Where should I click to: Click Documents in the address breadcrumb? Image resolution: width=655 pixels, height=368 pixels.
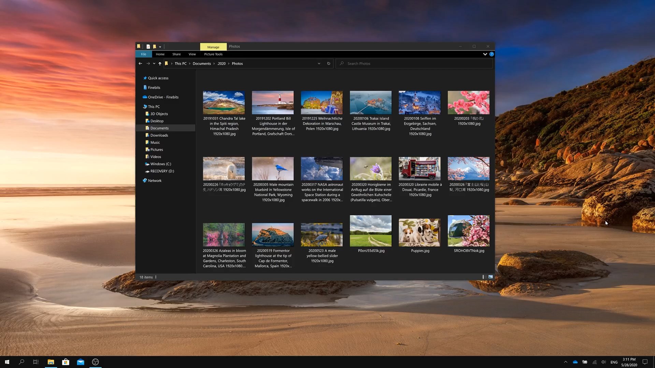coord(202,63)
